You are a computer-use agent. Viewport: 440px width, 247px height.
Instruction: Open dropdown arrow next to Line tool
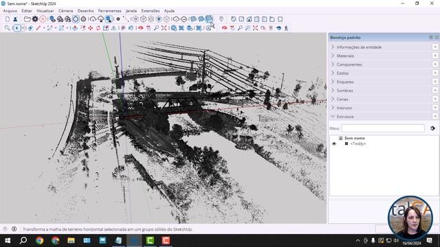44,28
